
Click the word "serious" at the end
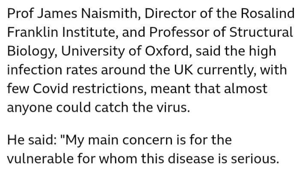(260, 158)
